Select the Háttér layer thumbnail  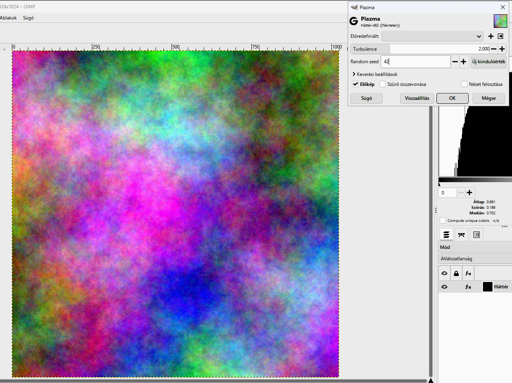pyautogui.click(x=488, y=287)
